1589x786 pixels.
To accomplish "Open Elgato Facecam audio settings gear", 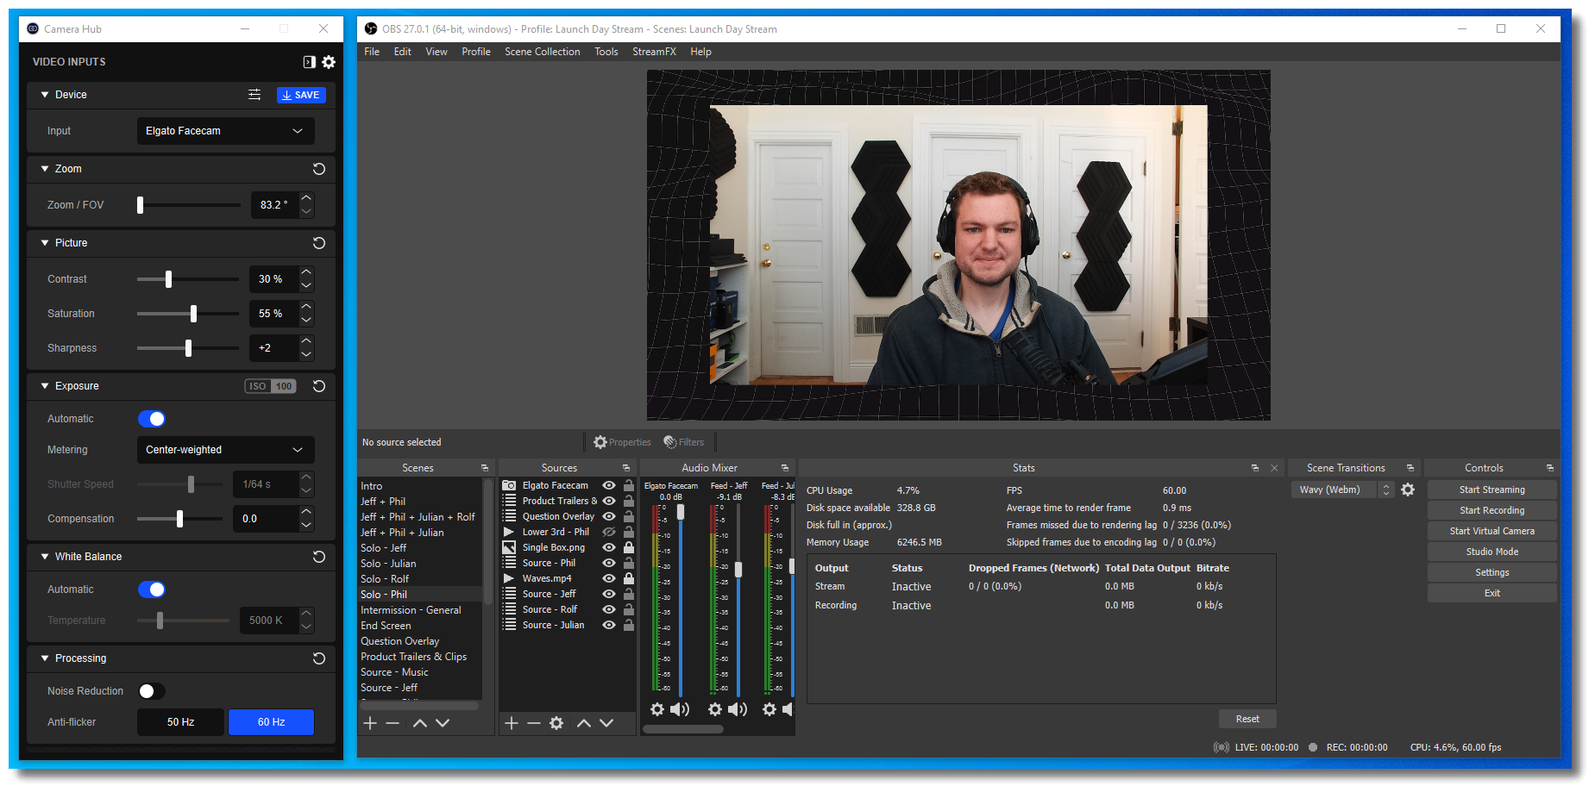I will (657, 709).
